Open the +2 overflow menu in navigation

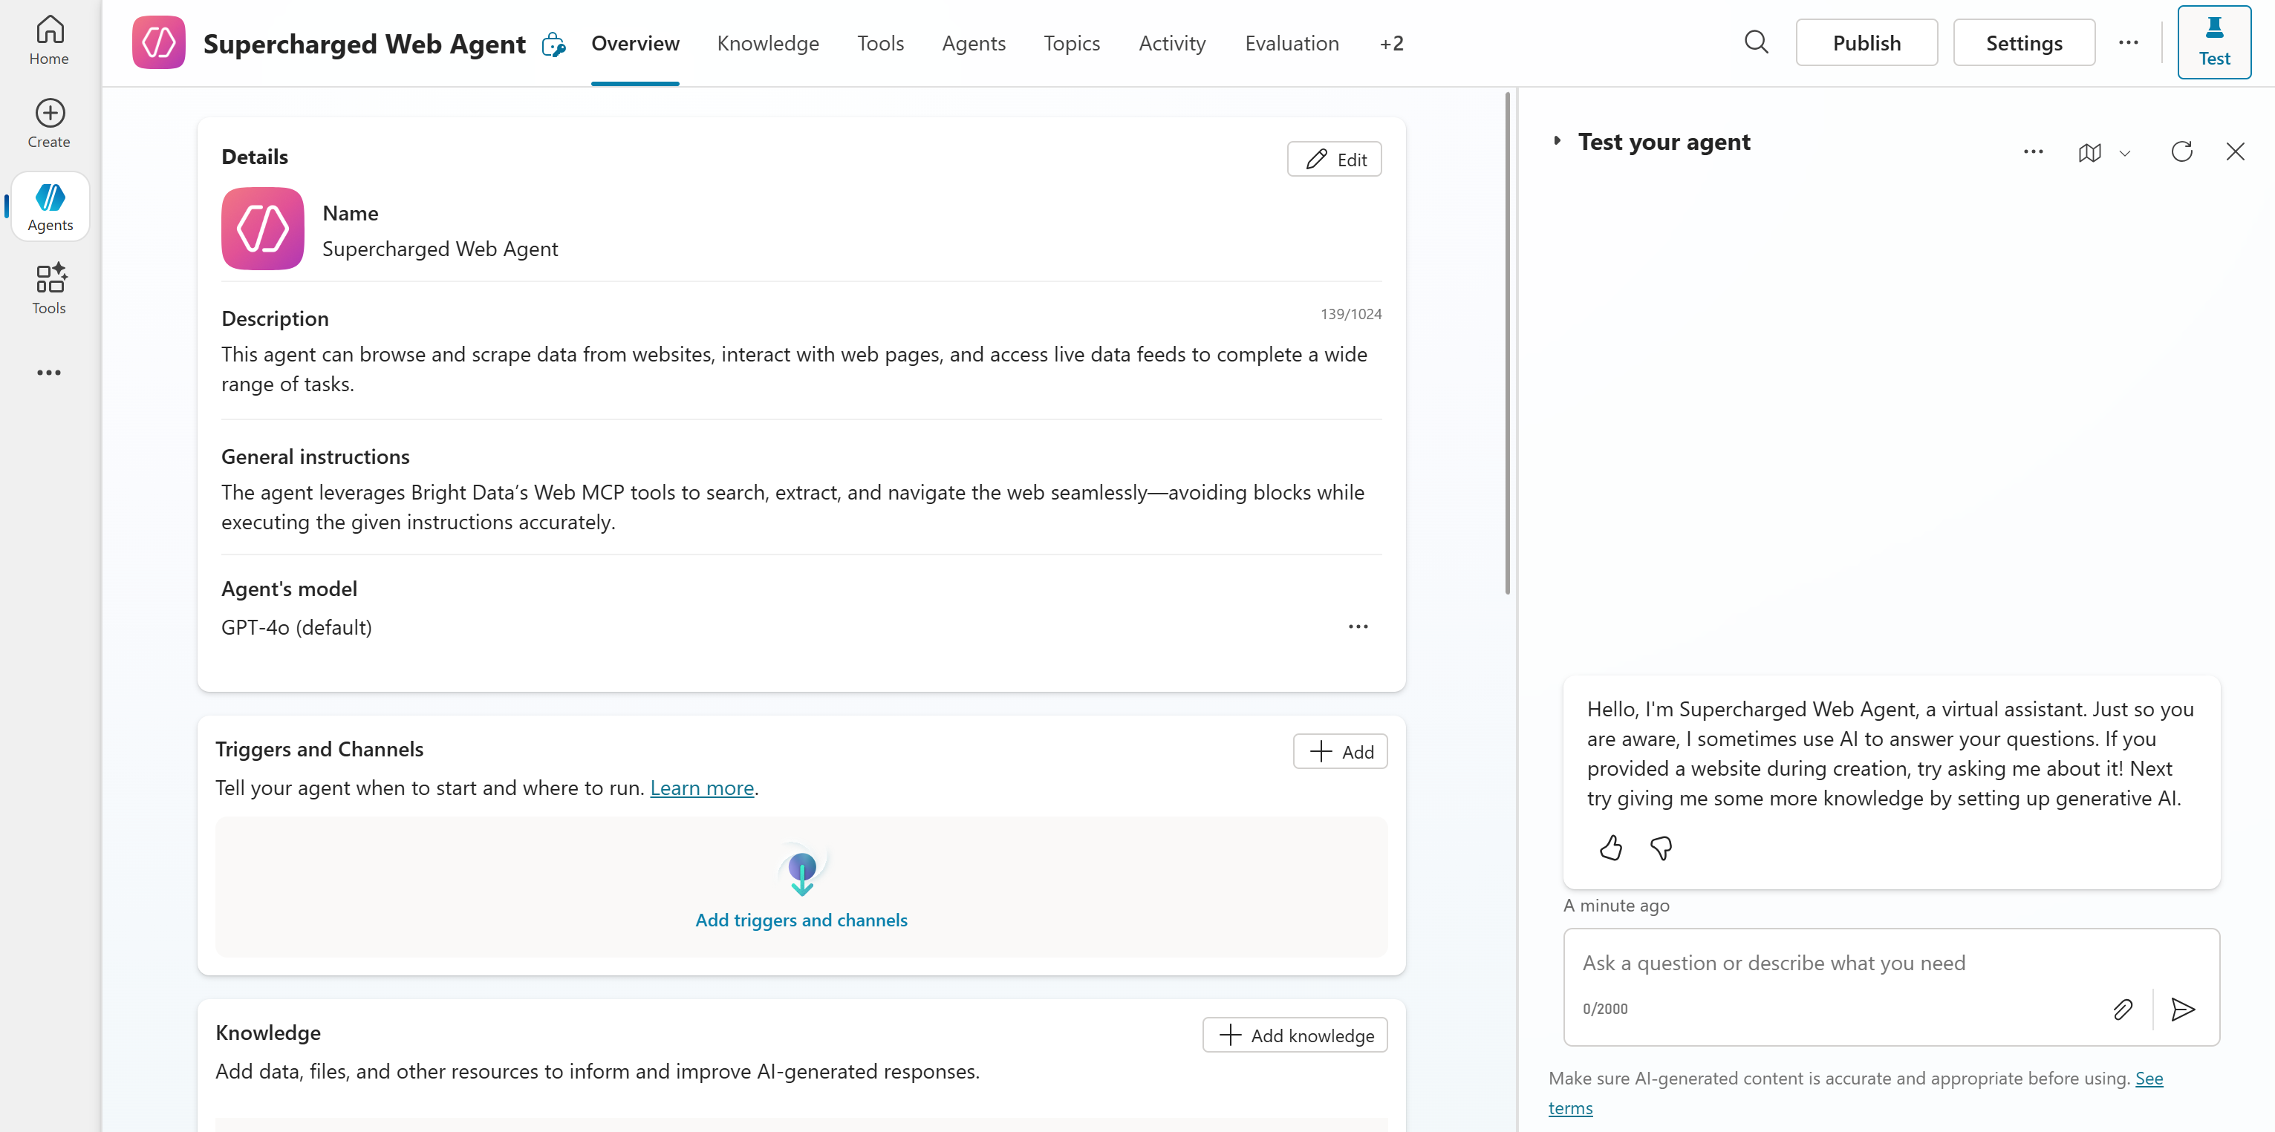[x=1392, y=42]
